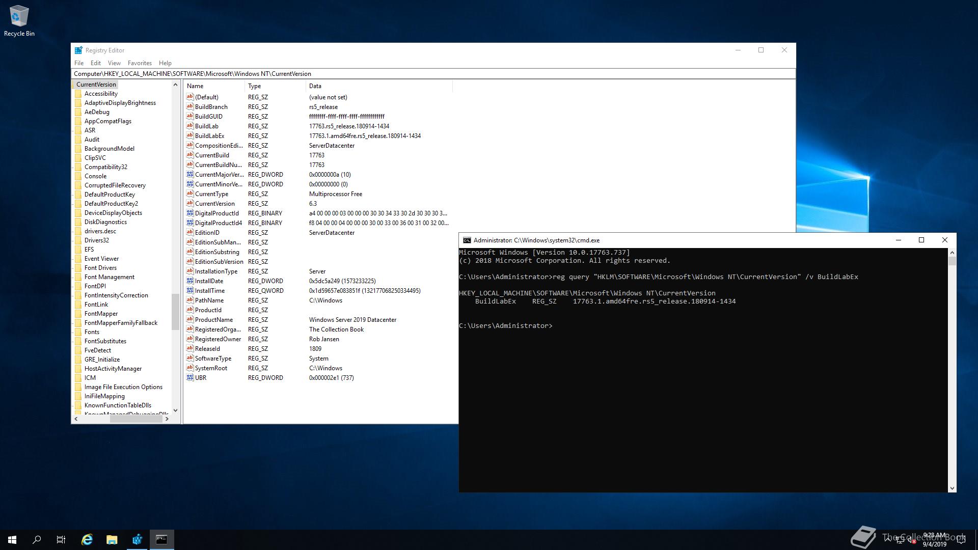
Task: Launch Internet Explorer from the taskbar
Action: click(87, 540)
